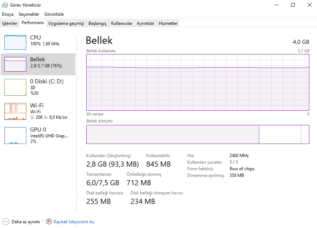
Task: Open the Görüntüle menu
Action: coord(54,14)
